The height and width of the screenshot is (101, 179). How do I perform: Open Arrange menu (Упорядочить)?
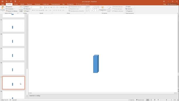(103, 9)
